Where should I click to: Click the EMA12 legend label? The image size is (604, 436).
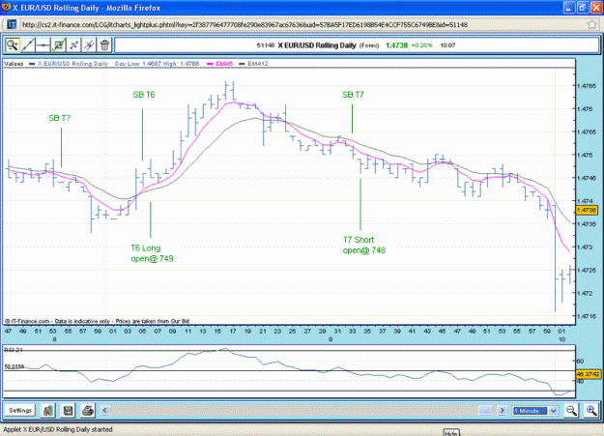coord(257,64)
